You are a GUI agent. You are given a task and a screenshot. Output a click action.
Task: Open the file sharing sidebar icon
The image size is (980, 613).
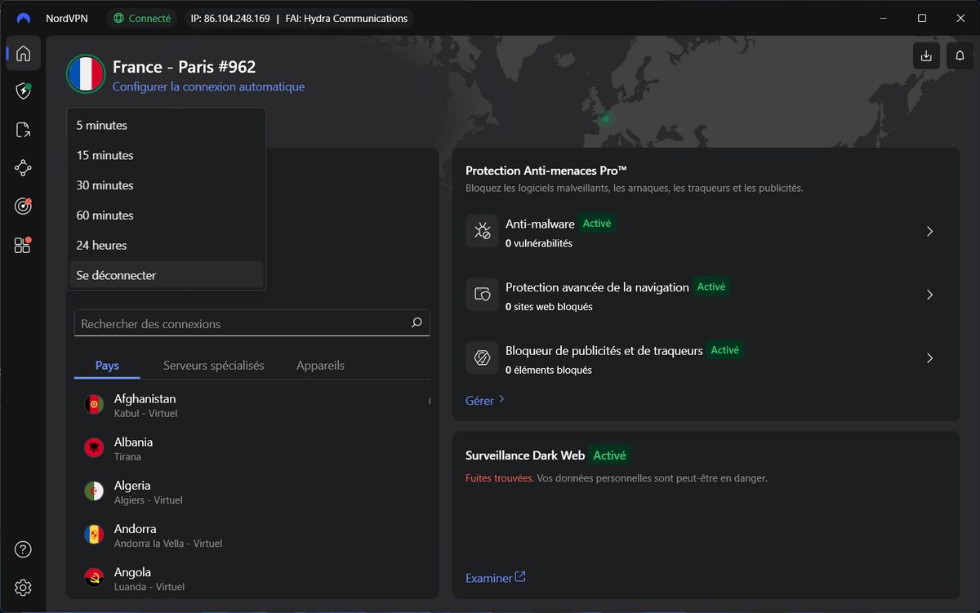pos(23,130)
